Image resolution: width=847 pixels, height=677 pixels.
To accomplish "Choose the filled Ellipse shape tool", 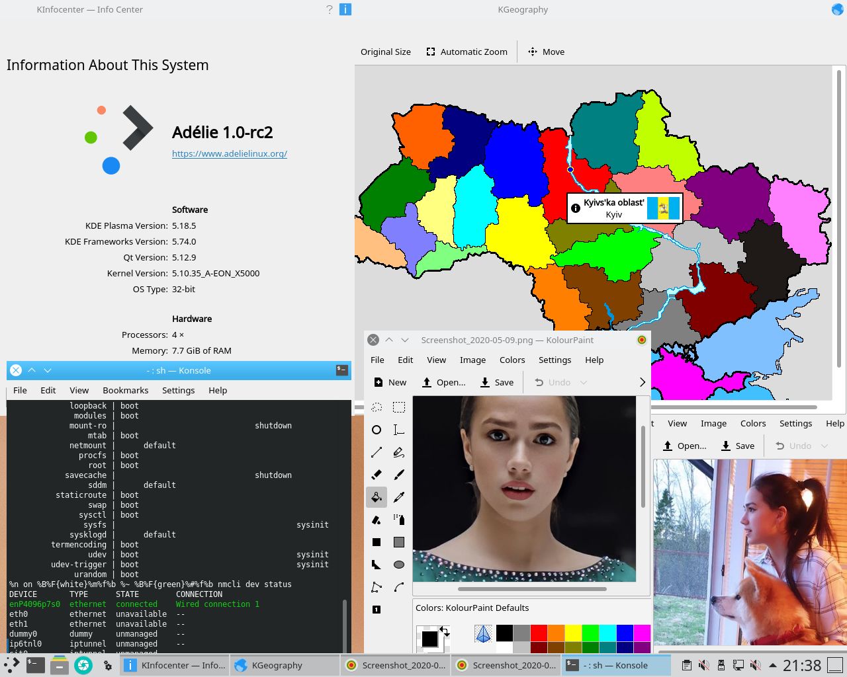I will 399,565.
